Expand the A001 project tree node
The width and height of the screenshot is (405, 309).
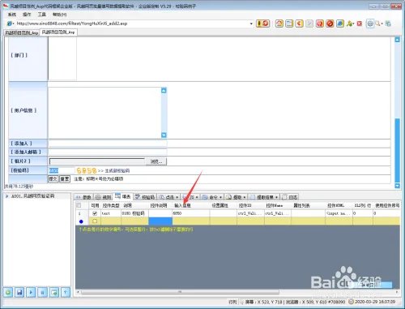(x=6, y=196)
